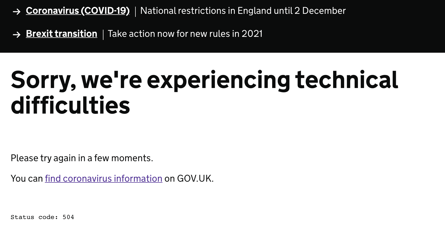Click the 2021 year in Brexit banner
The image size is (445, 241).
[x=252, y=34]
